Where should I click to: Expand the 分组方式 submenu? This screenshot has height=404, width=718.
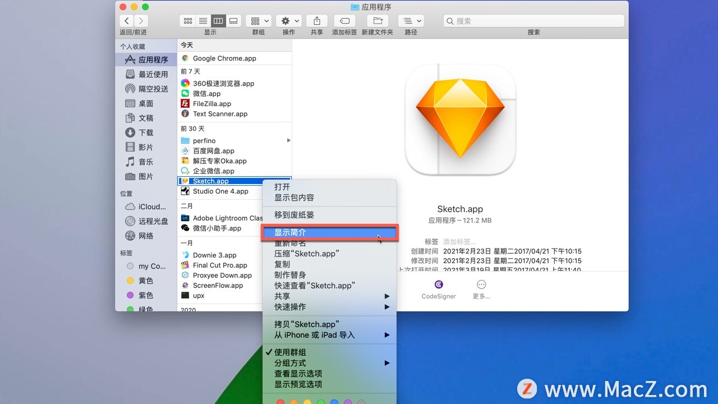330,363
